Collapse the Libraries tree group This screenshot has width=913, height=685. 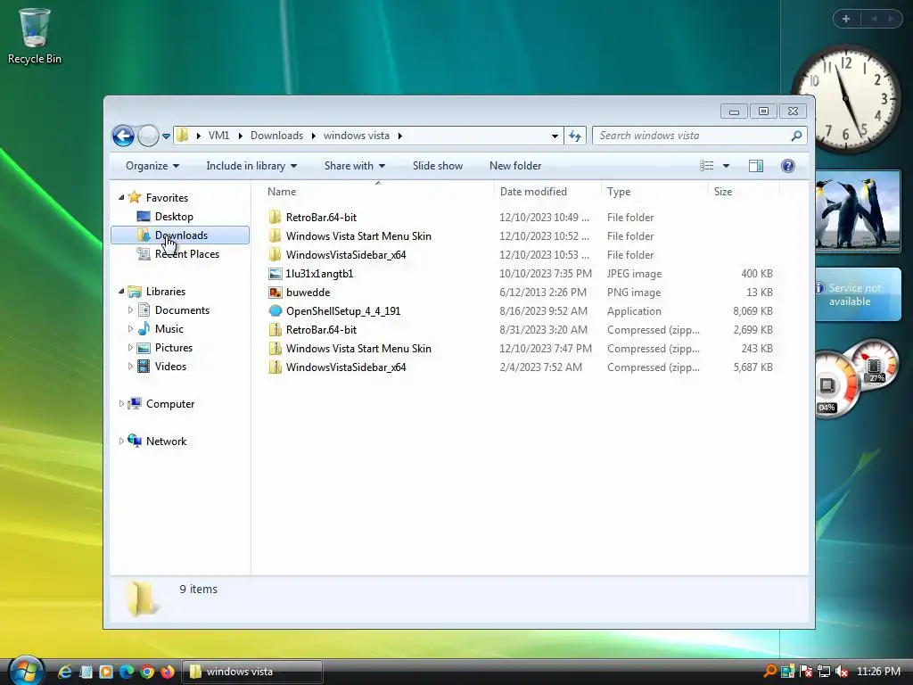click(121, 292)
